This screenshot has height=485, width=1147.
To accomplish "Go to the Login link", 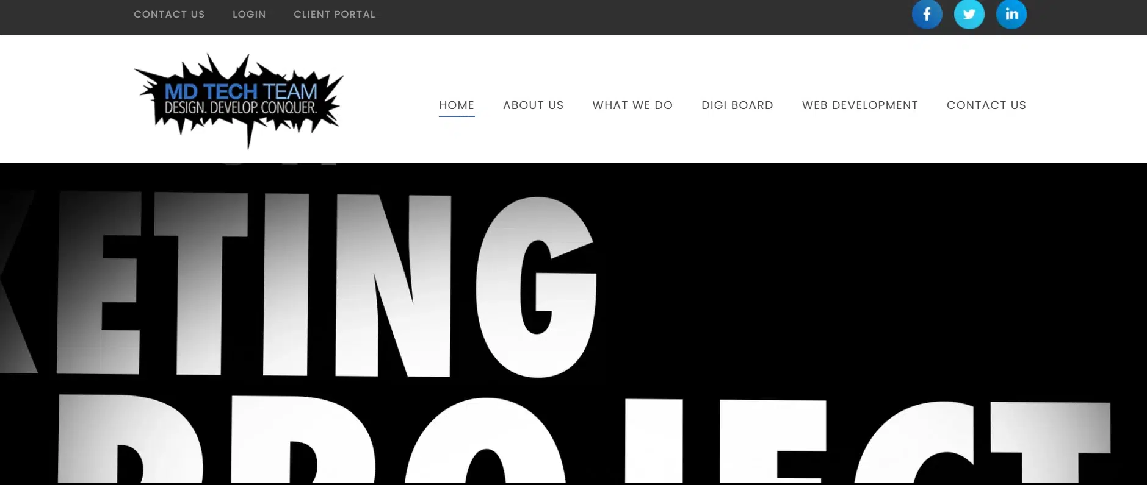I will [x=249, y=14].
